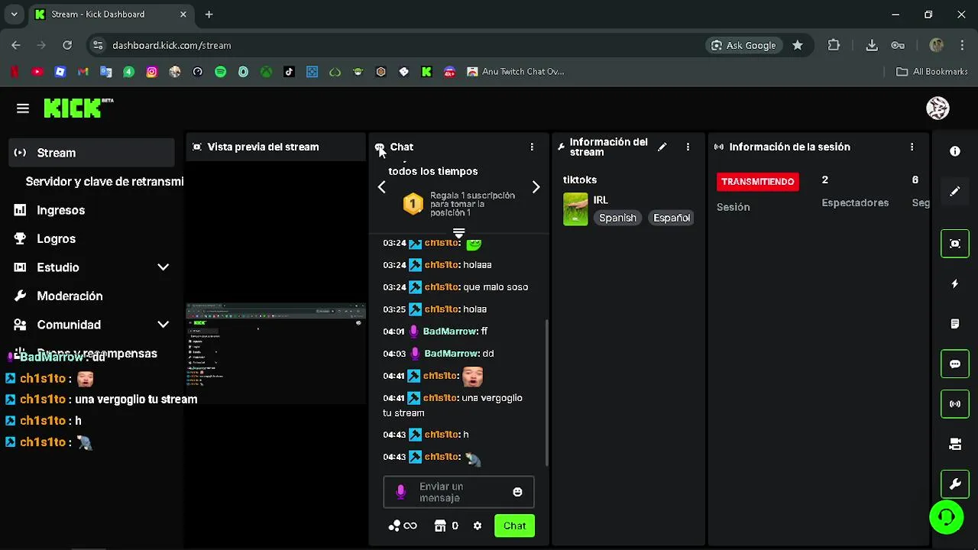Collapse the chat leaderboard using the handle icon
The height and width of the screenshot is (550, 978).
click(x=458, y=232)
